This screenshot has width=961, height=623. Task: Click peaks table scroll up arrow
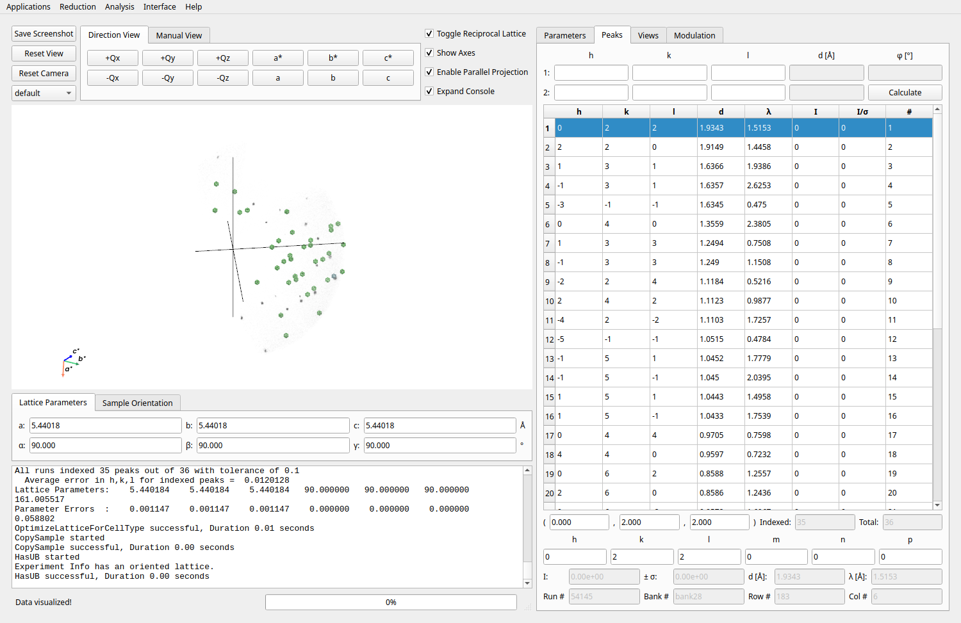point(937,109)
